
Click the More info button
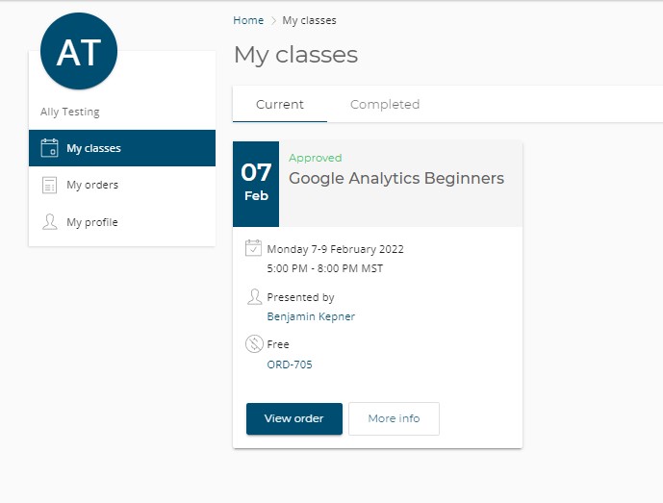point(394,418)
